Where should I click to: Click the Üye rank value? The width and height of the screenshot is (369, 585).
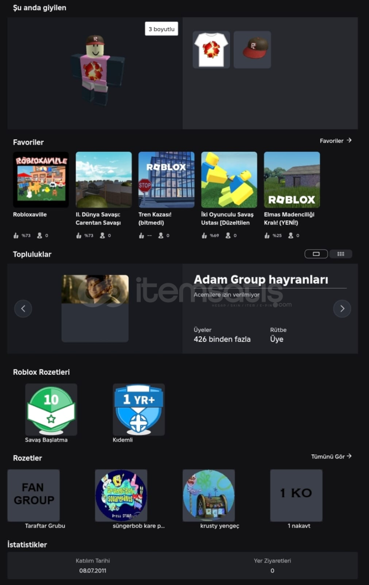coord(276,339)
